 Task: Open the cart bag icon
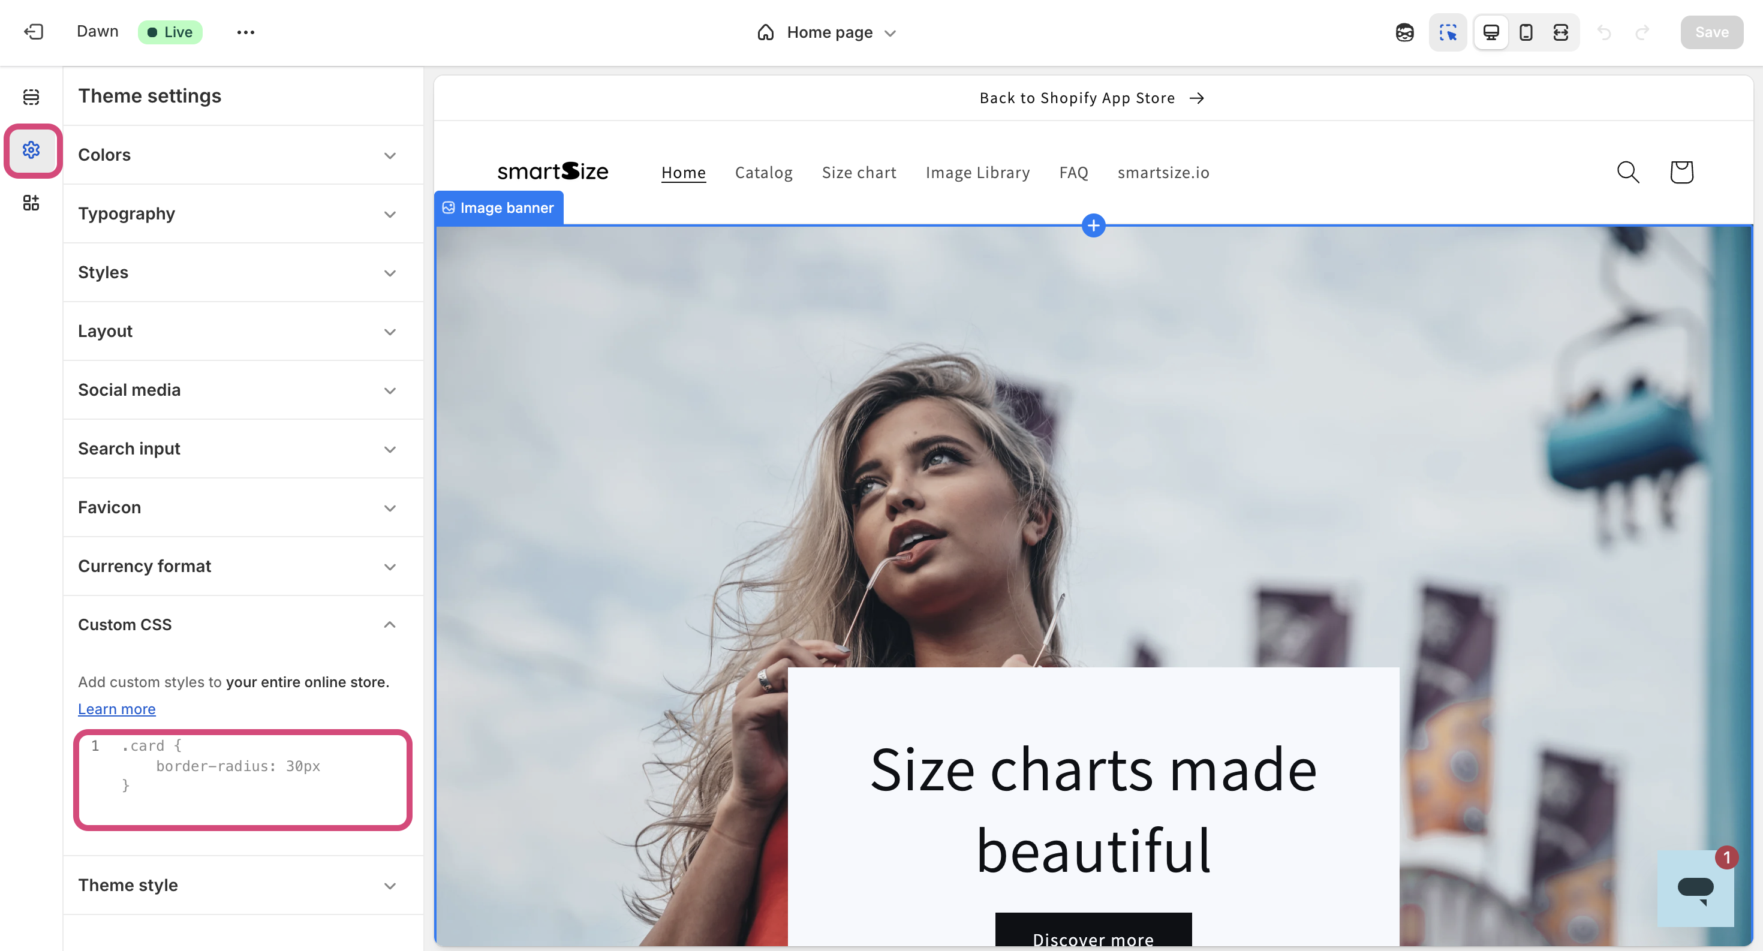point(1681,173)
